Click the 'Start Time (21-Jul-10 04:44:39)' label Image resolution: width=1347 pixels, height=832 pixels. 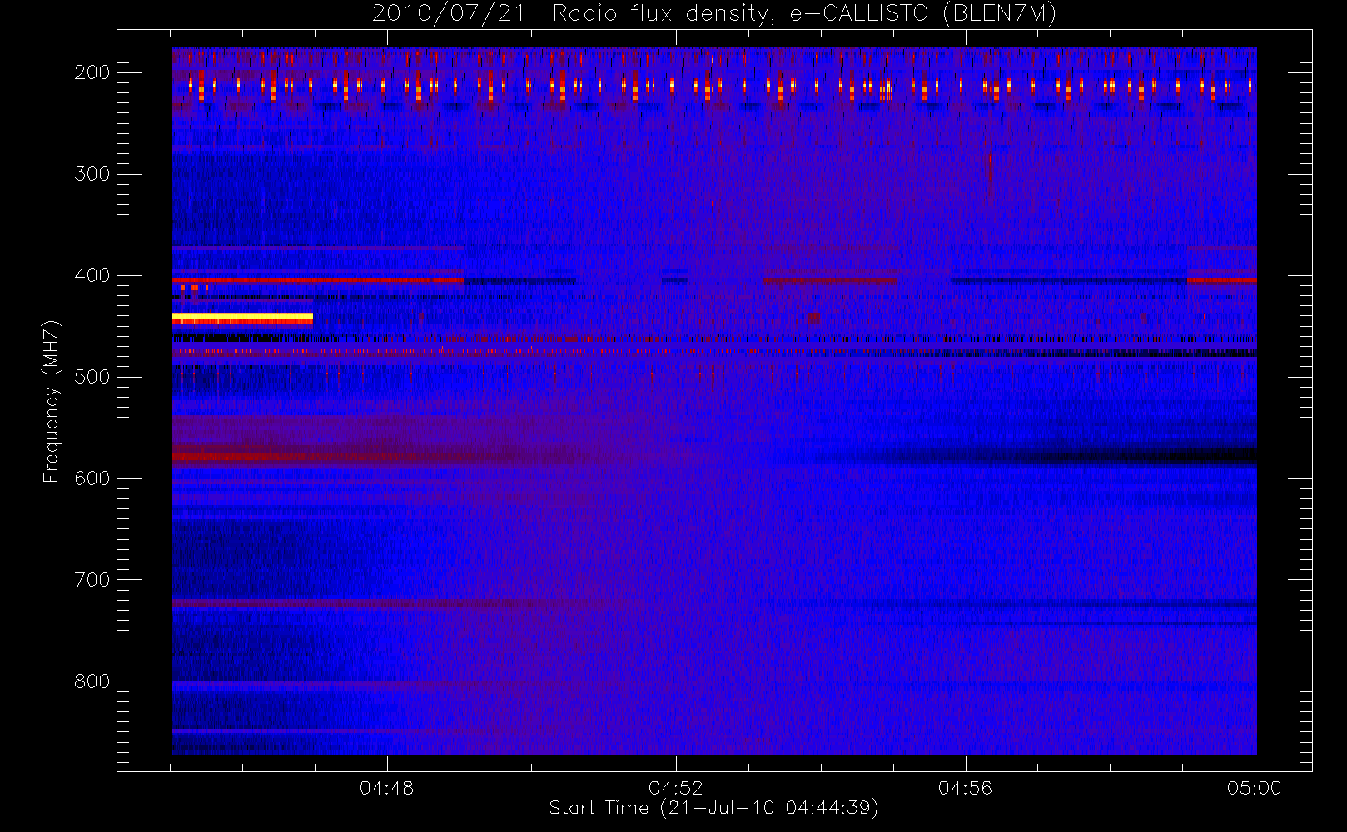point(713,808)
